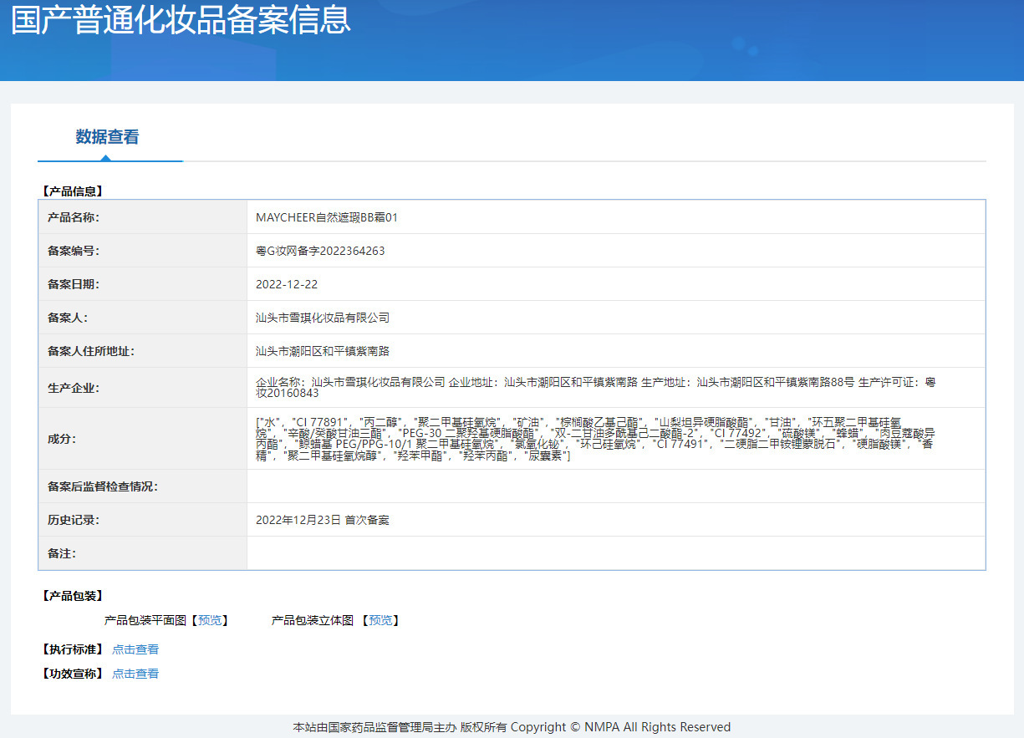Open 点击查看 link beside 执行标准
1024x738 pixels.
click(135, 649)
